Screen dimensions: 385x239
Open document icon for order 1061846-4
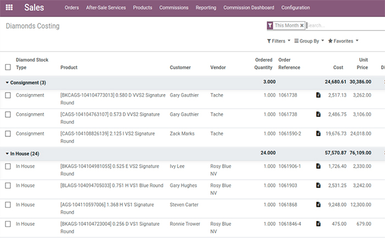[318, 224]
